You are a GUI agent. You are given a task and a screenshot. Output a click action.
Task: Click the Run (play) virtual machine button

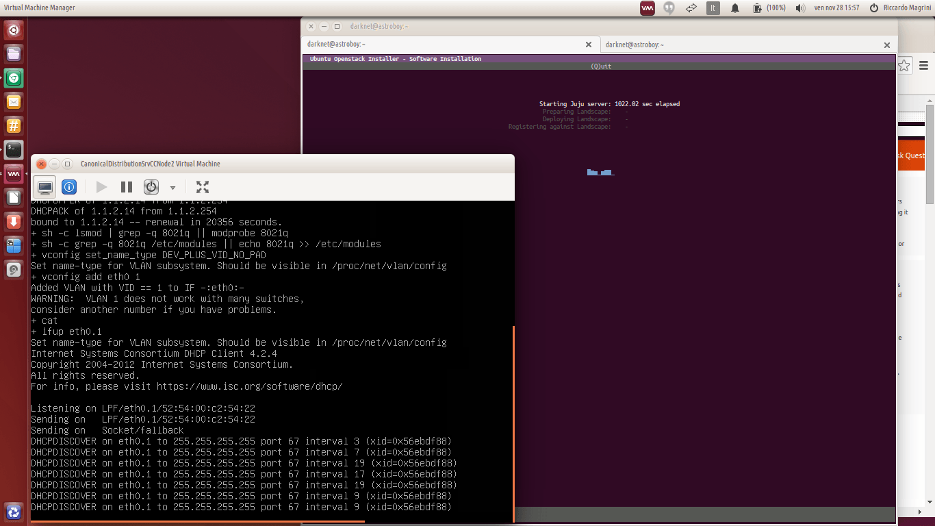(101, 187)
